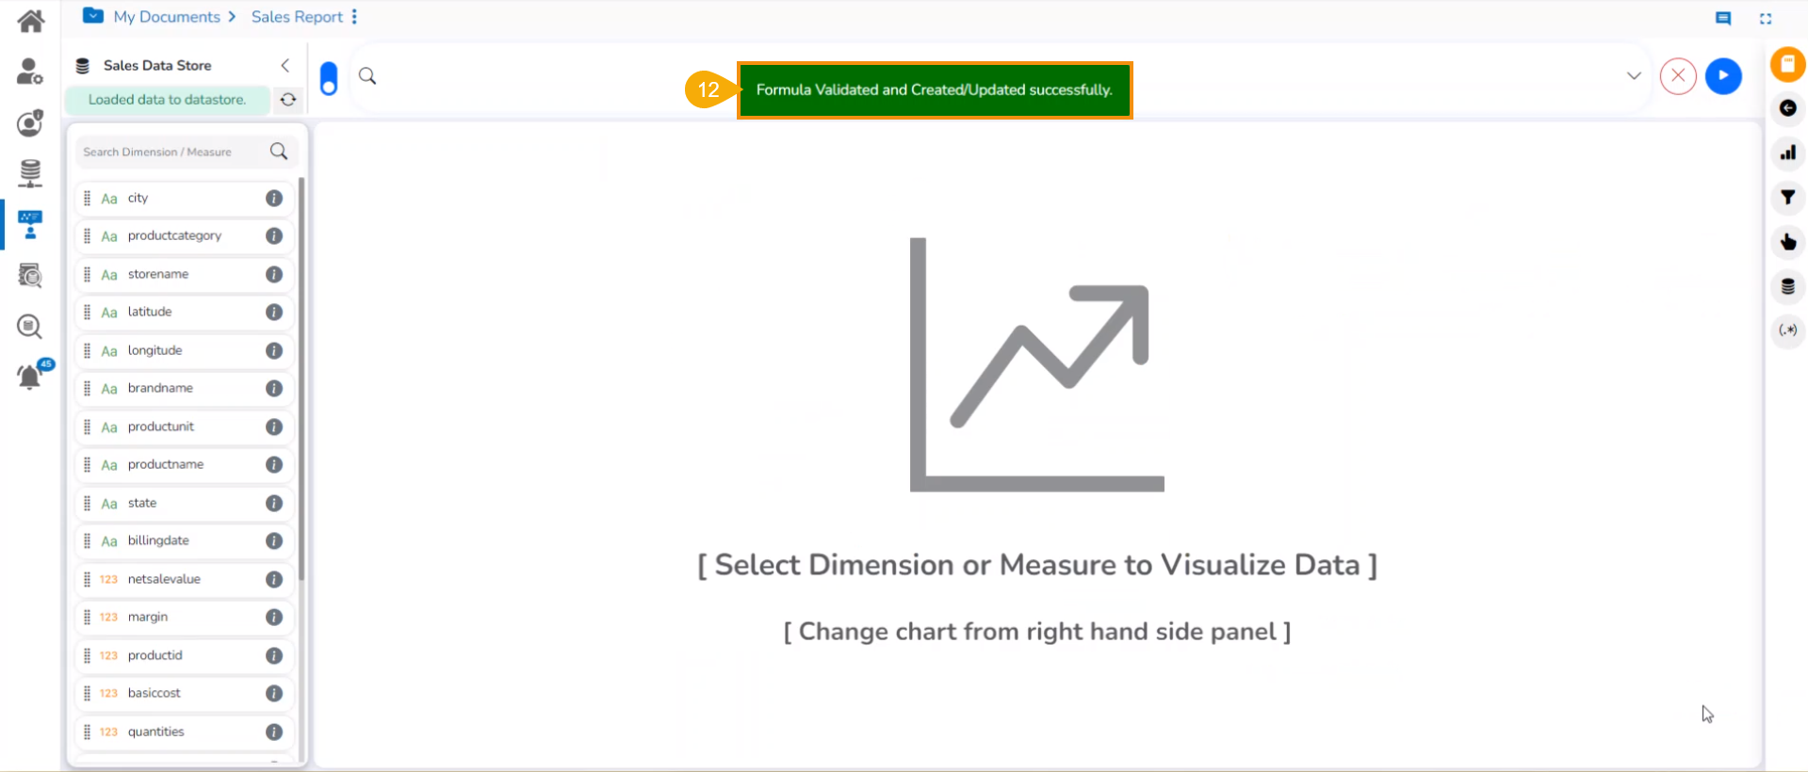
Task: Refresh the Sales Data Store
Action: tap(288, 100)
